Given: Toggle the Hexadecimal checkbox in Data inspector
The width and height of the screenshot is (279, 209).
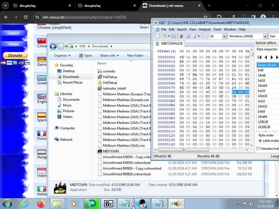Looking at the screenshot, I should 258,149.
